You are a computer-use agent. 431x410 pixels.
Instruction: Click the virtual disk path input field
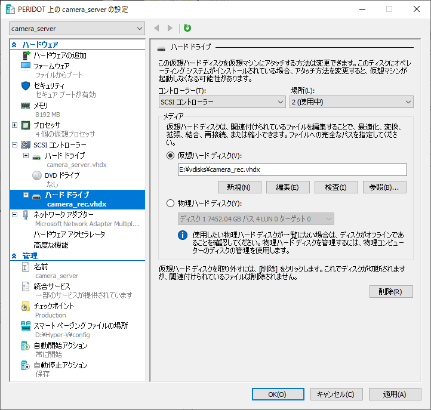pos(292,170)
